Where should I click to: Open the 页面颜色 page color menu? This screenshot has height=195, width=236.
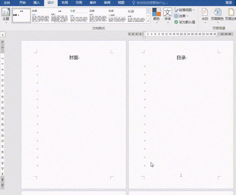click(217, 16)
